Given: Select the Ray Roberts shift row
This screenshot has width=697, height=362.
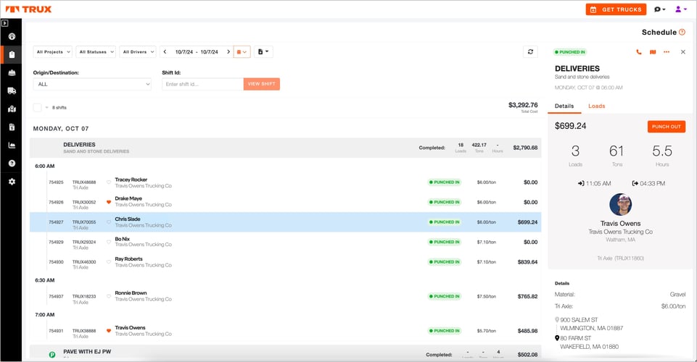Looking at the screenshot, I should click(x=285, y=262).
